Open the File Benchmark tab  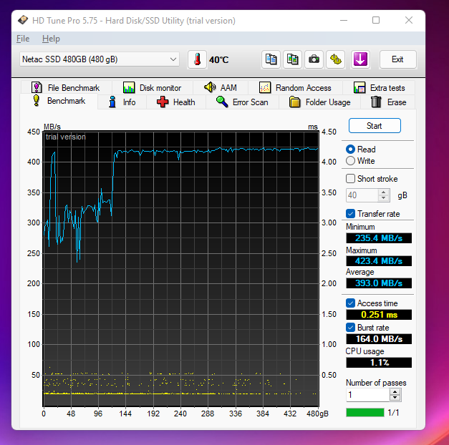click(66, 87)
